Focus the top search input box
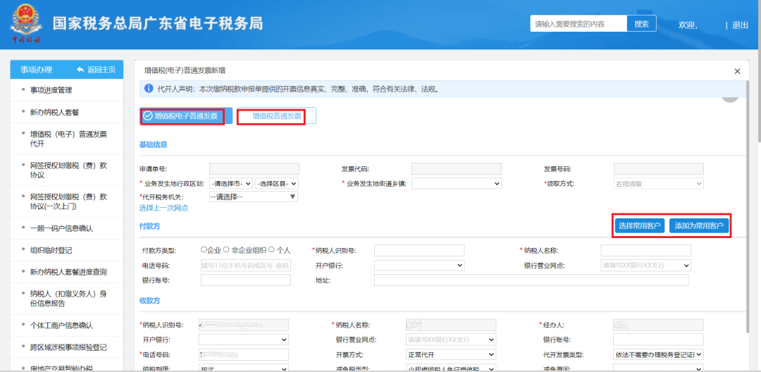 (579, 23)
